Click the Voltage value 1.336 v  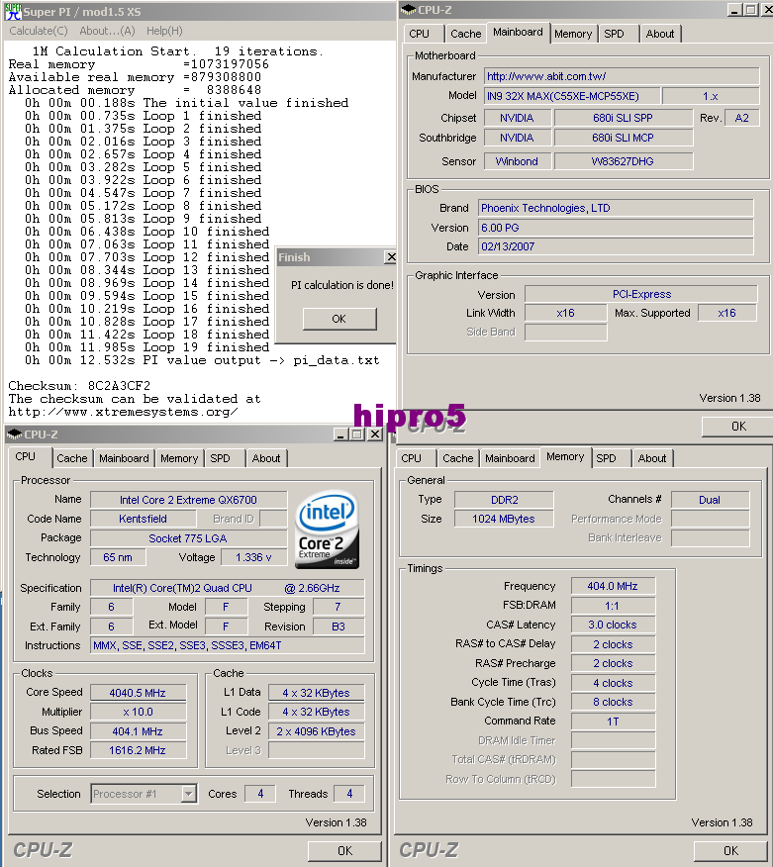(x=253, y=557)
